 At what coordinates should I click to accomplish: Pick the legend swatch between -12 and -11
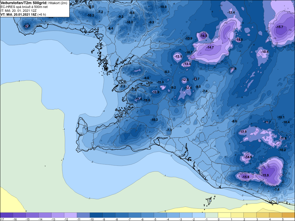coord(71,215)
